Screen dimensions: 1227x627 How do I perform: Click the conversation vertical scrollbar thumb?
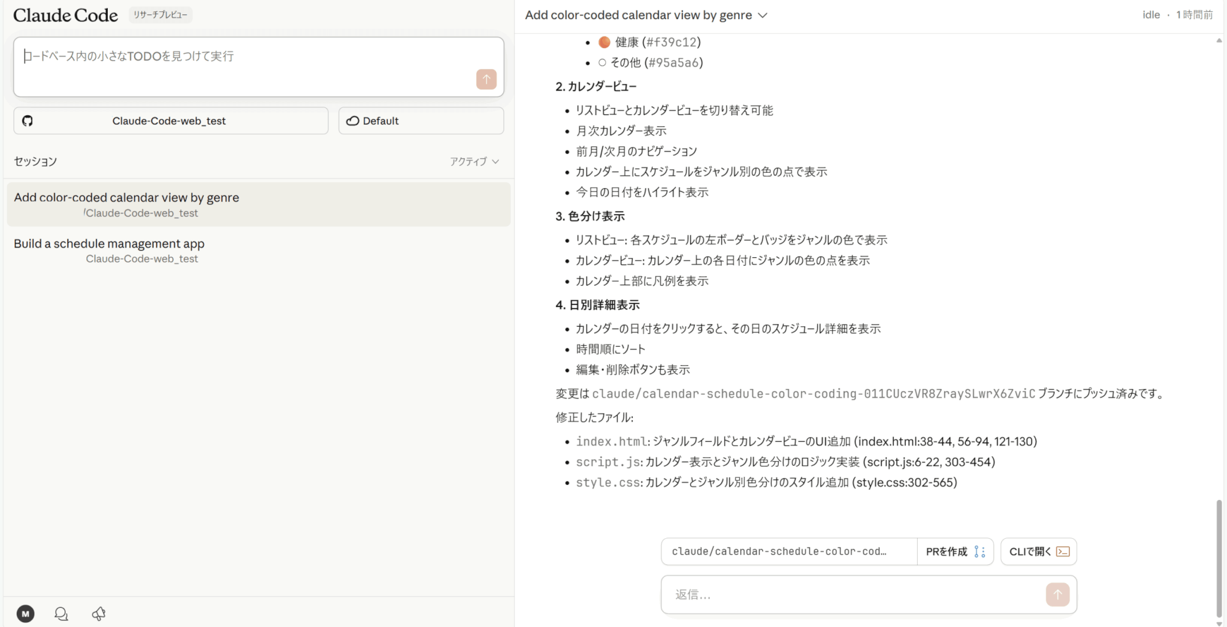[x=1219, y=557]
